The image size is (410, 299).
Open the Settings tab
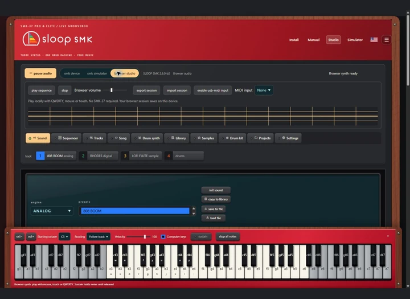pyautogui.click(x=288, y=138)
